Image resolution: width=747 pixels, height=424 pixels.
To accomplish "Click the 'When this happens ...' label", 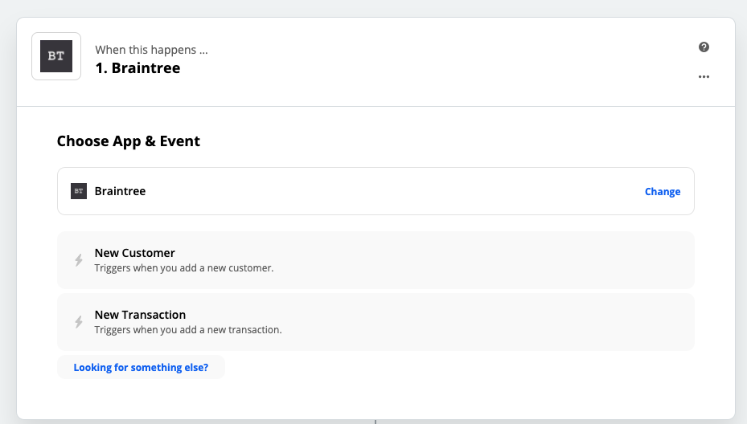I will (151, 50).
